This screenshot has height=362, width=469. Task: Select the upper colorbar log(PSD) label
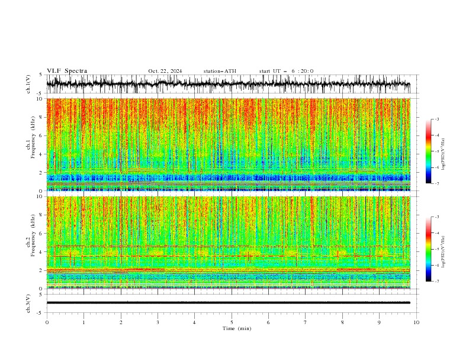(443, 154)
